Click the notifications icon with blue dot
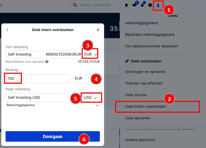This screenshot has width=206, height=148. (142, 5)
